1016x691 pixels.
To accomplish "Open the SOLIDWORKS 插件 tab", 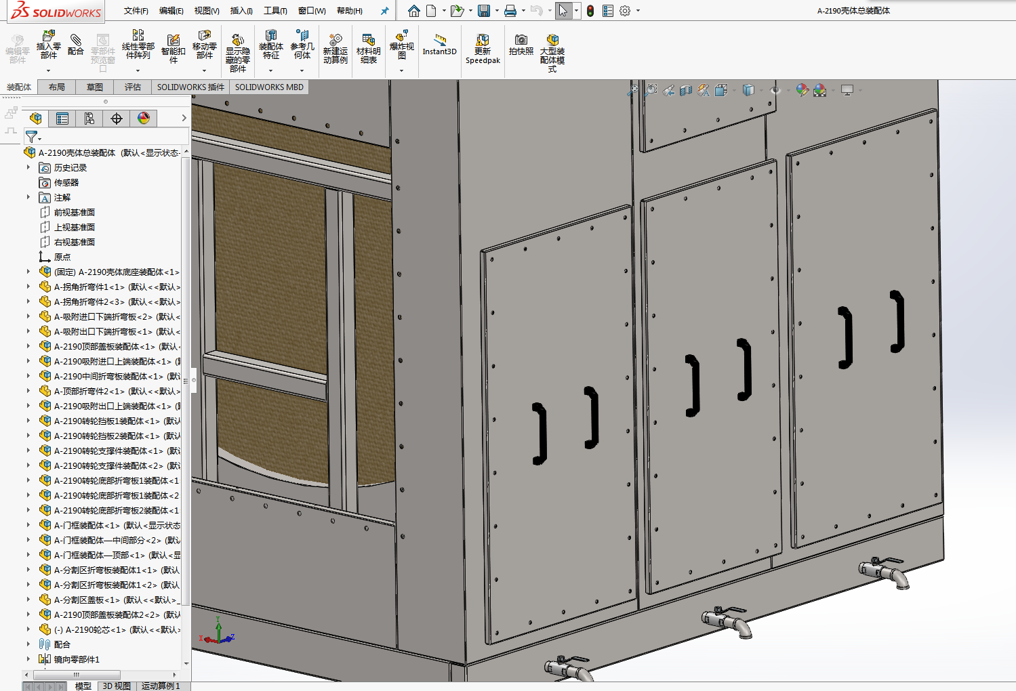I will pyautogui.click(x=190, y=87).
